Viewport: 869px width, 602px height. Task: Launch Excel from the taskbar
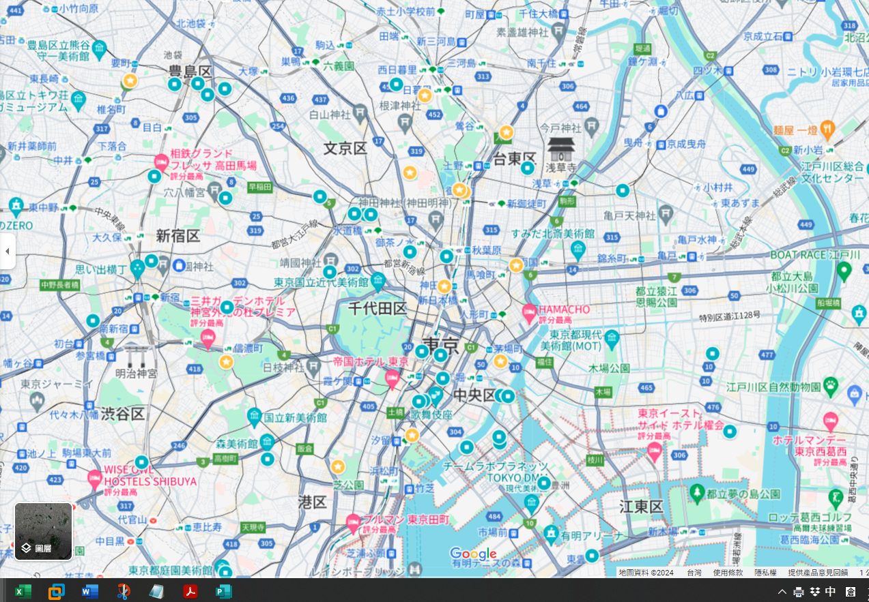coord(23,591)
